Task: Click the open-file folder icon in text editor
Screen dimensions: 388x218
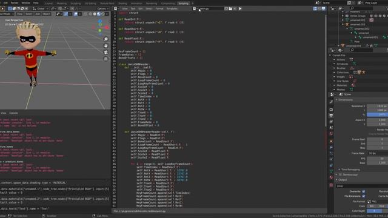Action: 230,8
